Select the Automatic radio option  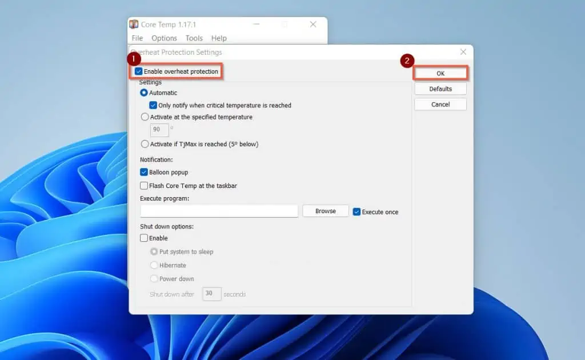coord(144,93)
